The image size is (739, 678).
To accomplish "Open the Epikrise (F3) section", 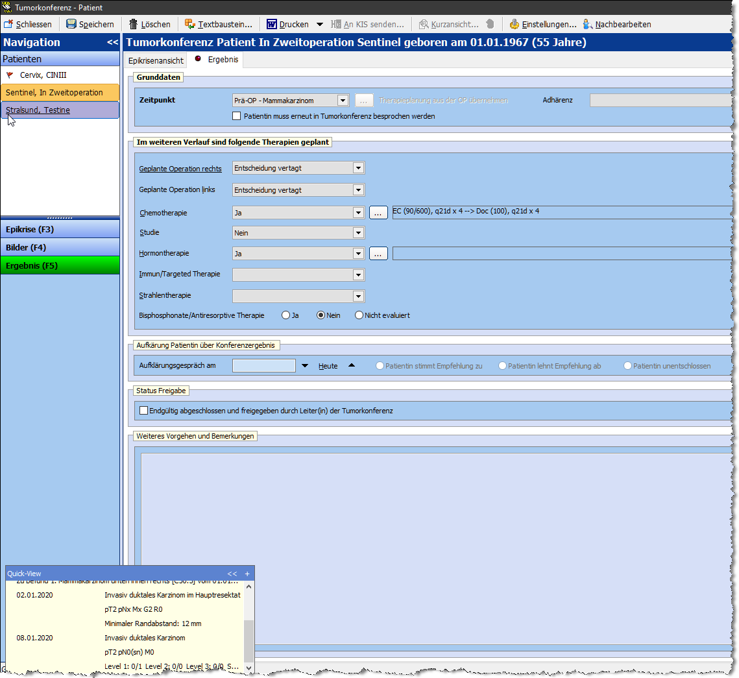I will pyautogui.click(x=60, y=230).
